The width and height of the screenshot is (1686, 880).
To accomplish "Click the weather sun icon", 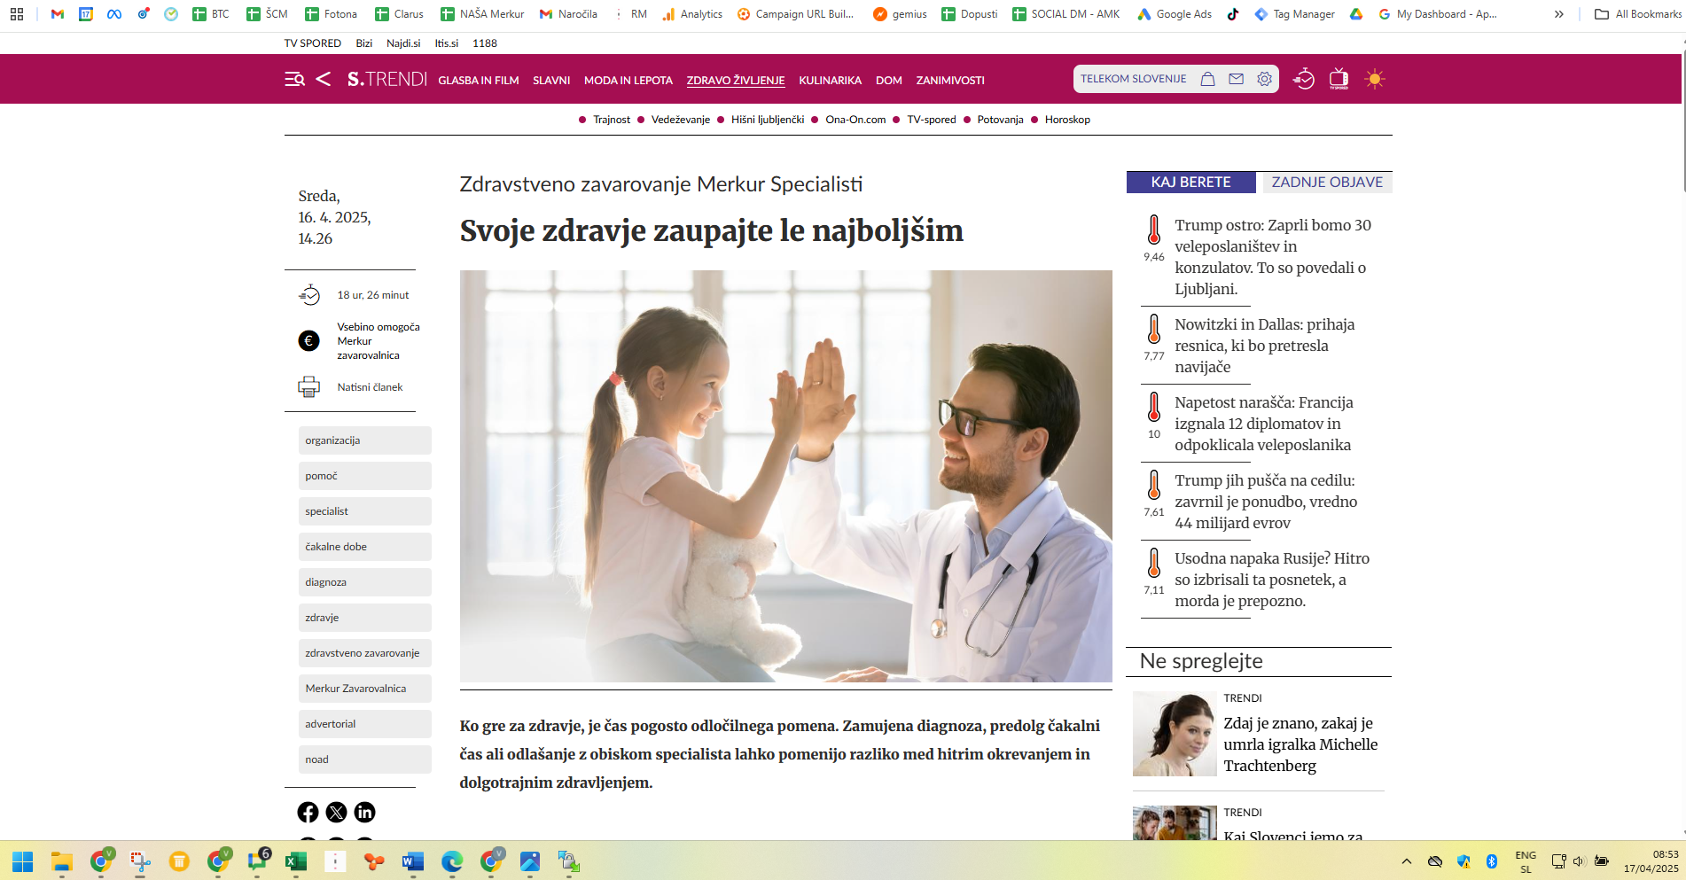I will (1374, 79).
